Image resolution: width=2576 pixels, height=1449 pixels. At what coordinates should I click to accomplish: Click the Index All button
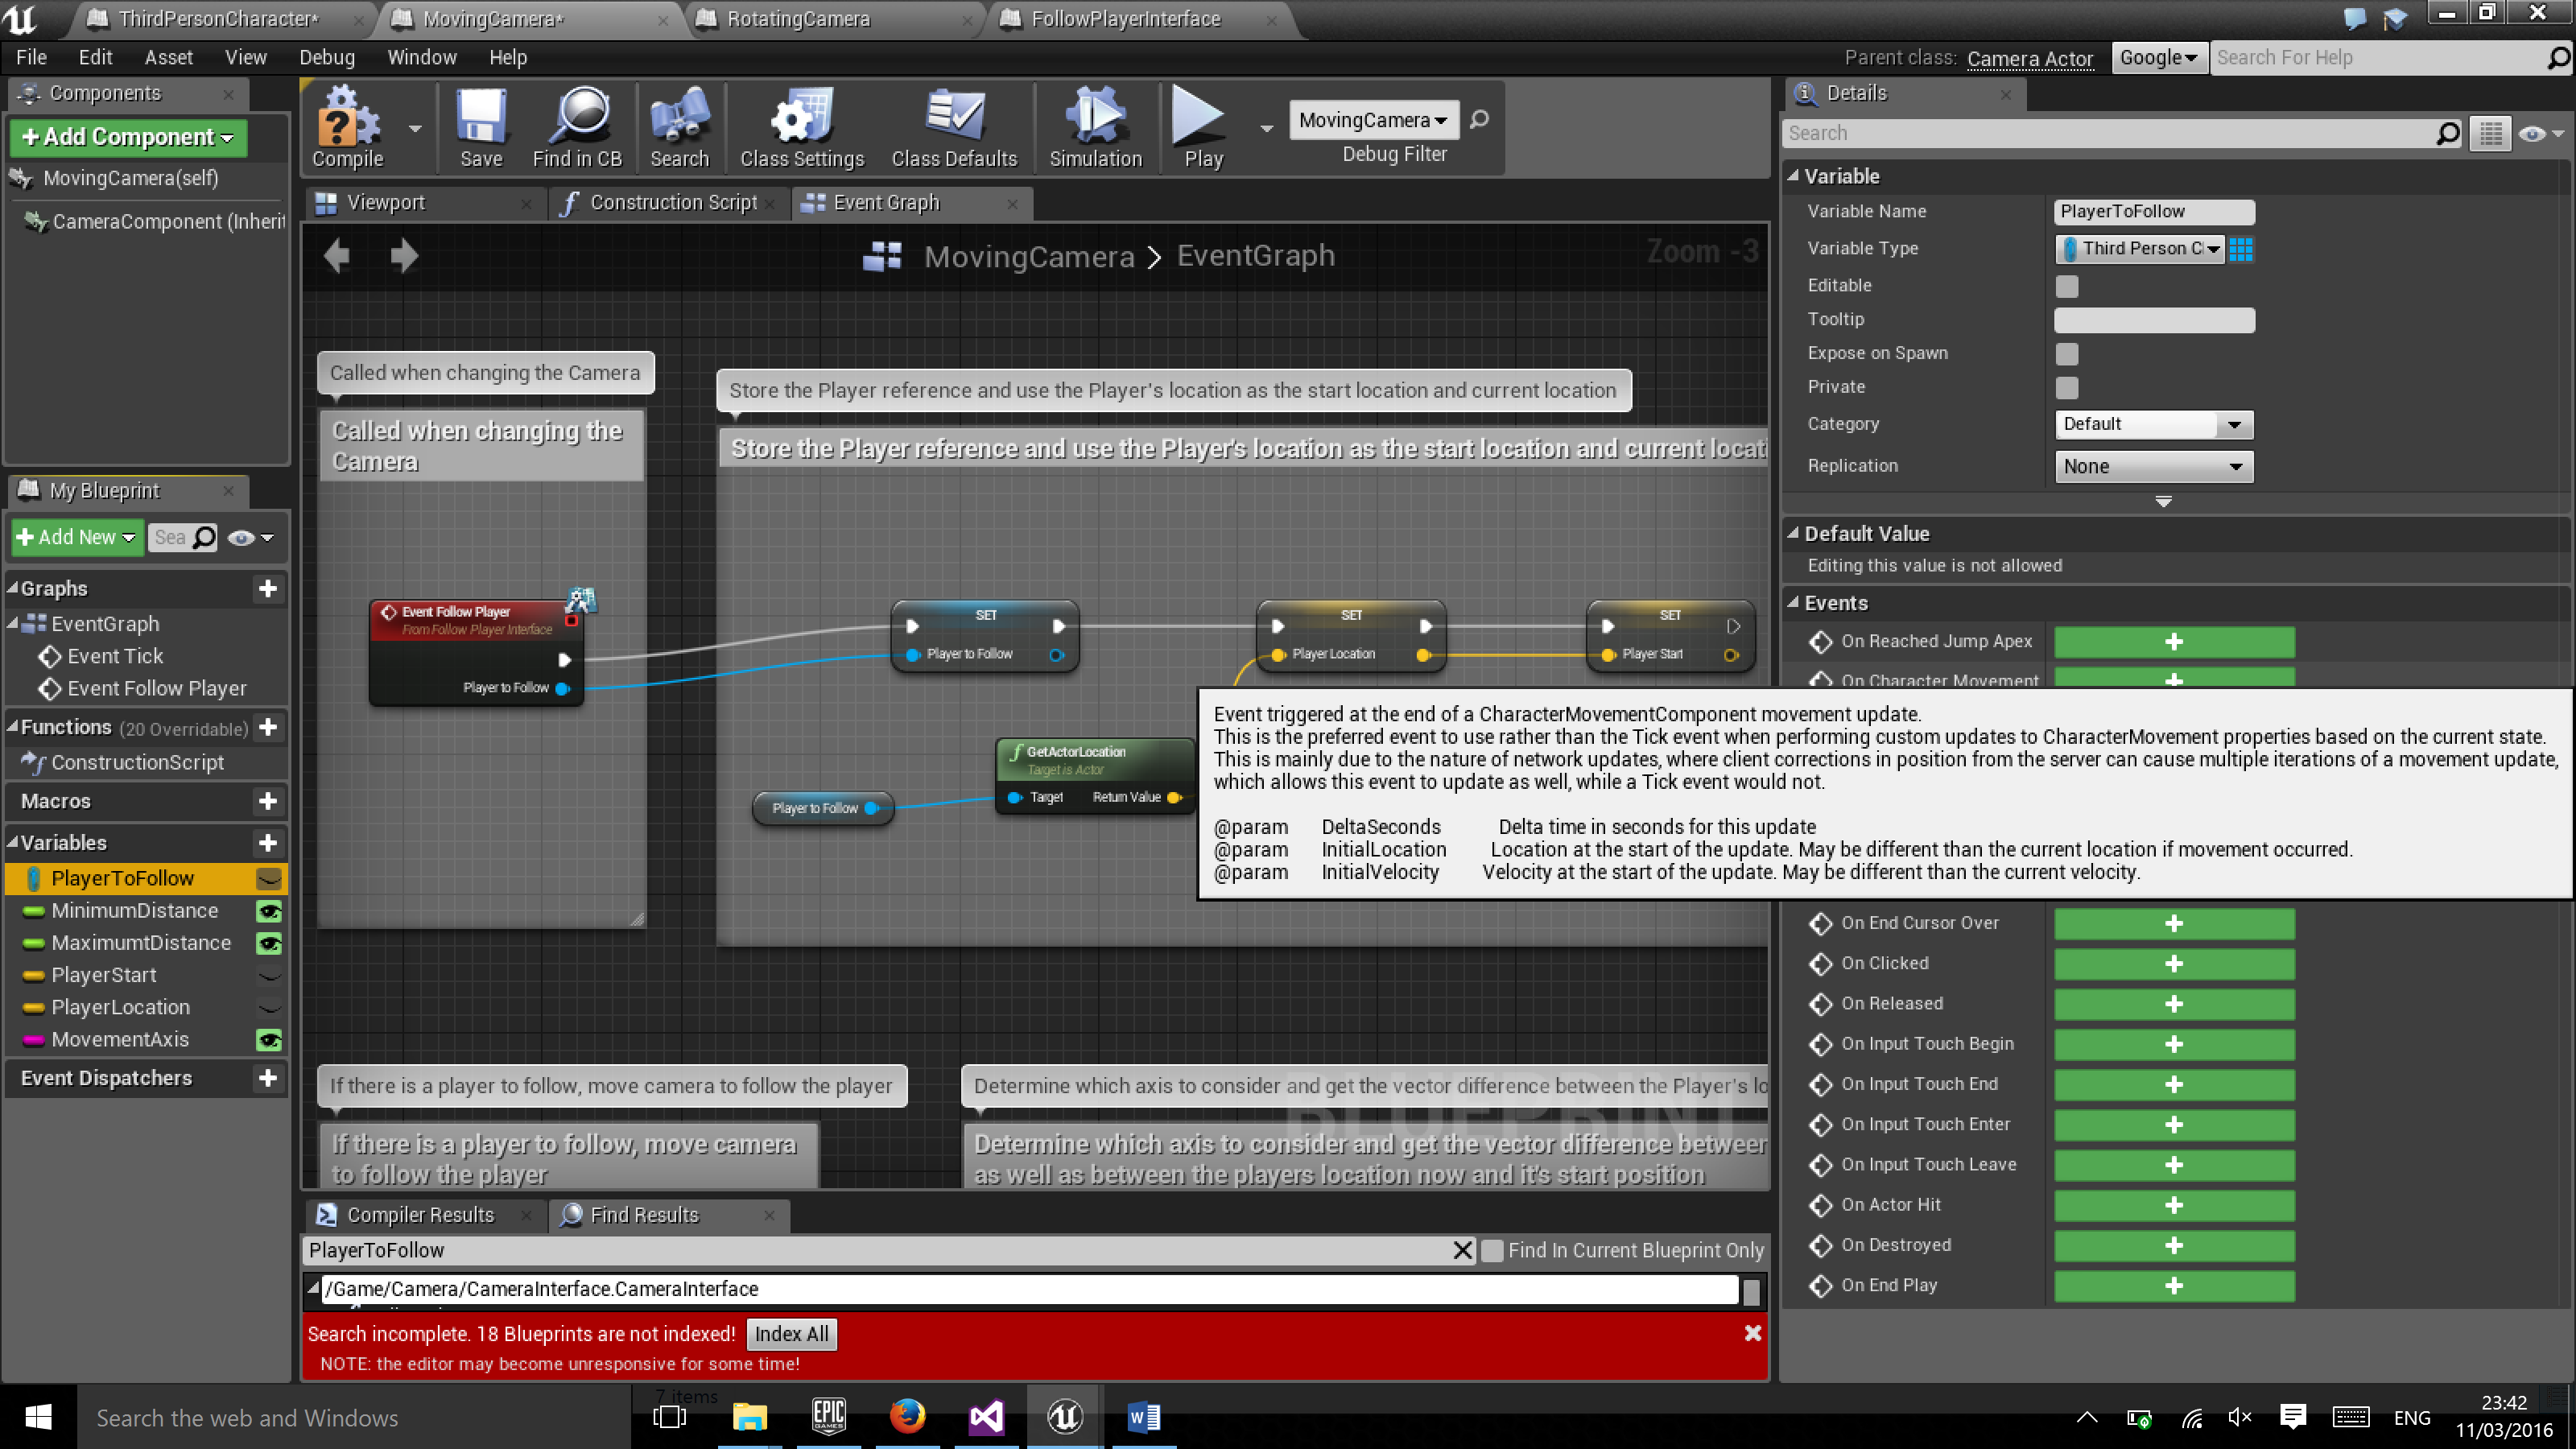click(791, 1334)
